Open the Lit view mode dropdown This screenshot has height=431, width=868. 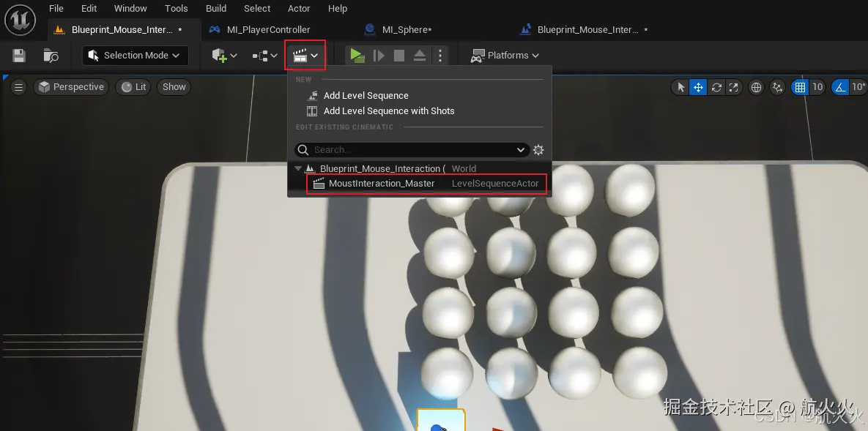tap(133, 87)
